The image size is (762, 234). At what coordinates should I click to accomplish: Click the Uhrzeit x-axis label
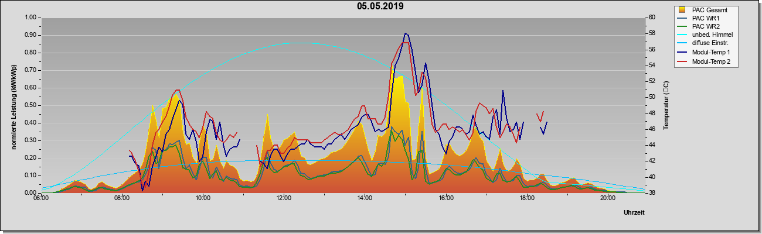(x=634, y=213)
